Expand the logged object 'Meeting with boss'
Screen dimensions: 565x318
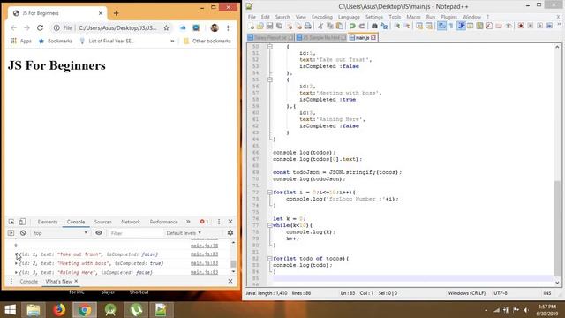tap(16, 263)
